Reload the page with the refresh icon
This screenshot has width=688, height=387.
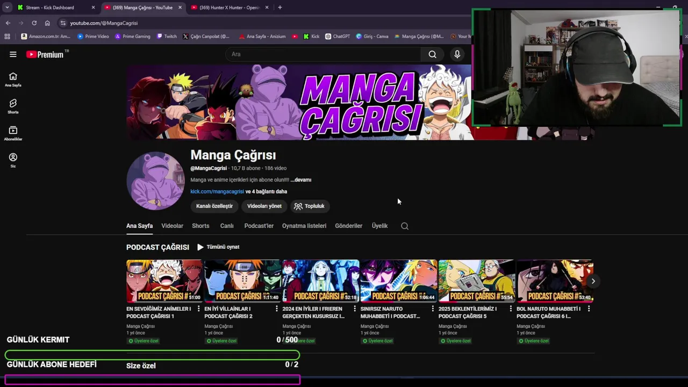[x=34, y=23]
